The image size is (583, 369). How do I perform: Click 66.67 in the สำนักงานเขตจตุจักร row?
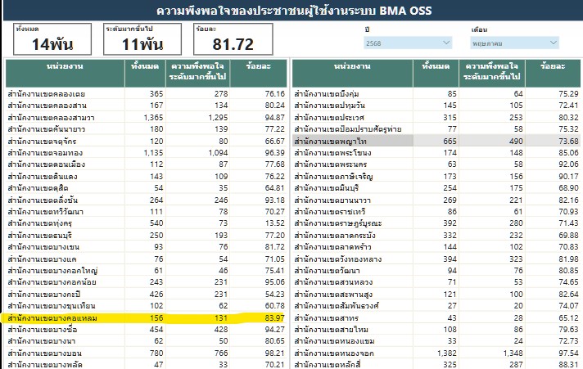pyautogui.click(x=275, y=142)
